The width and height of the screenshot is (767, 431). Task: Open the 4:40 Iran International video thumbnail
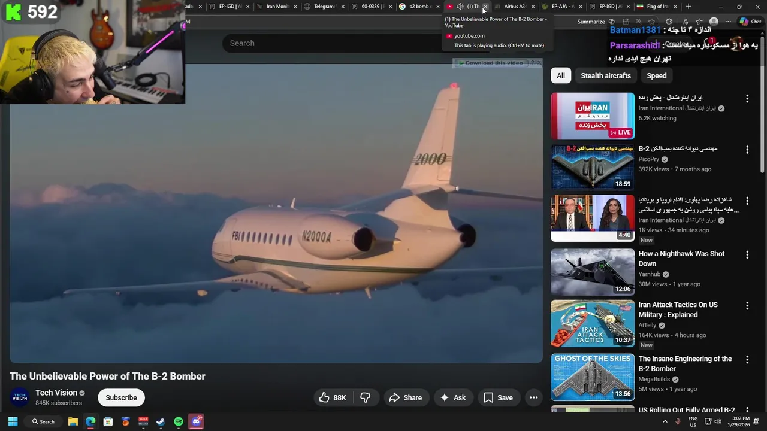pyautogui.click(x=592, y=218)
